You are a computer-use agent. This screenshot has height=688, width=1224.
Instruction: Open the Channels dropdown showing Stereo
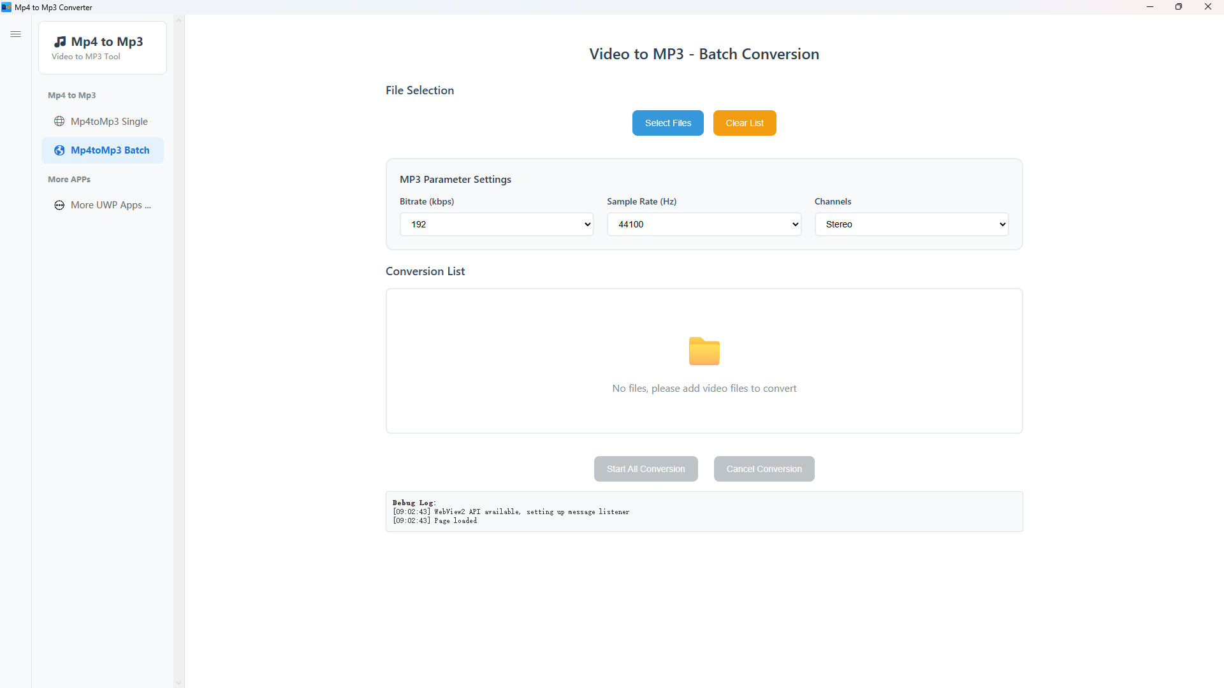tap(912, 224)
